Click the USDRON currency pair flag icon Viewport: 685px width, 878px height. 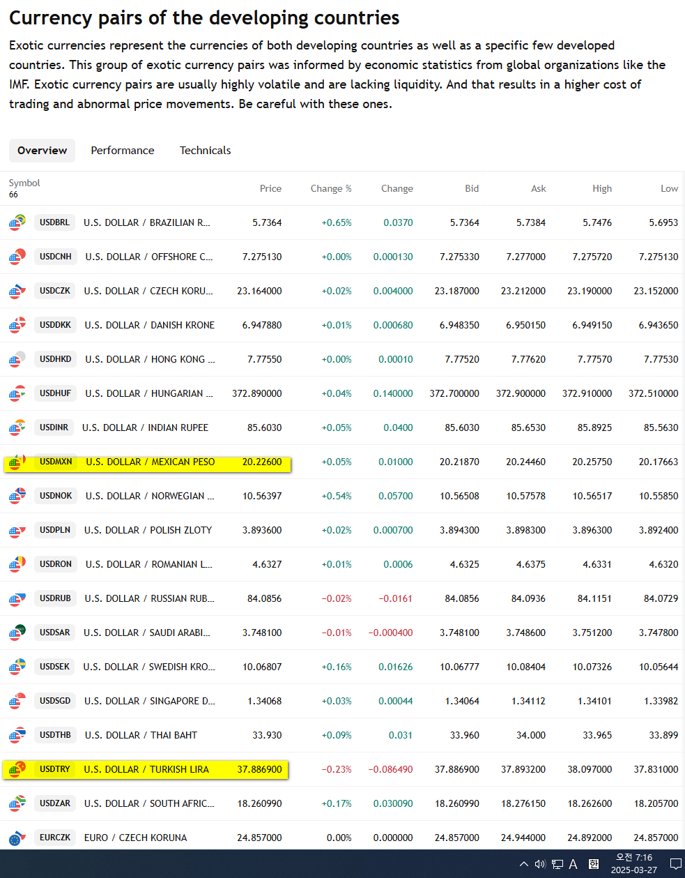pos(17,564)
